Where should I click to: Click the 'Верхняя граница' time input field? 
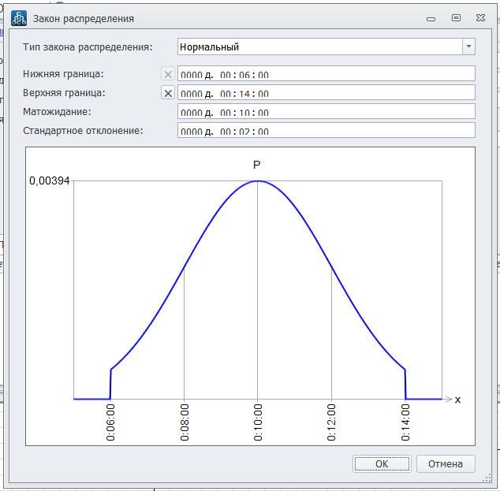326,93
